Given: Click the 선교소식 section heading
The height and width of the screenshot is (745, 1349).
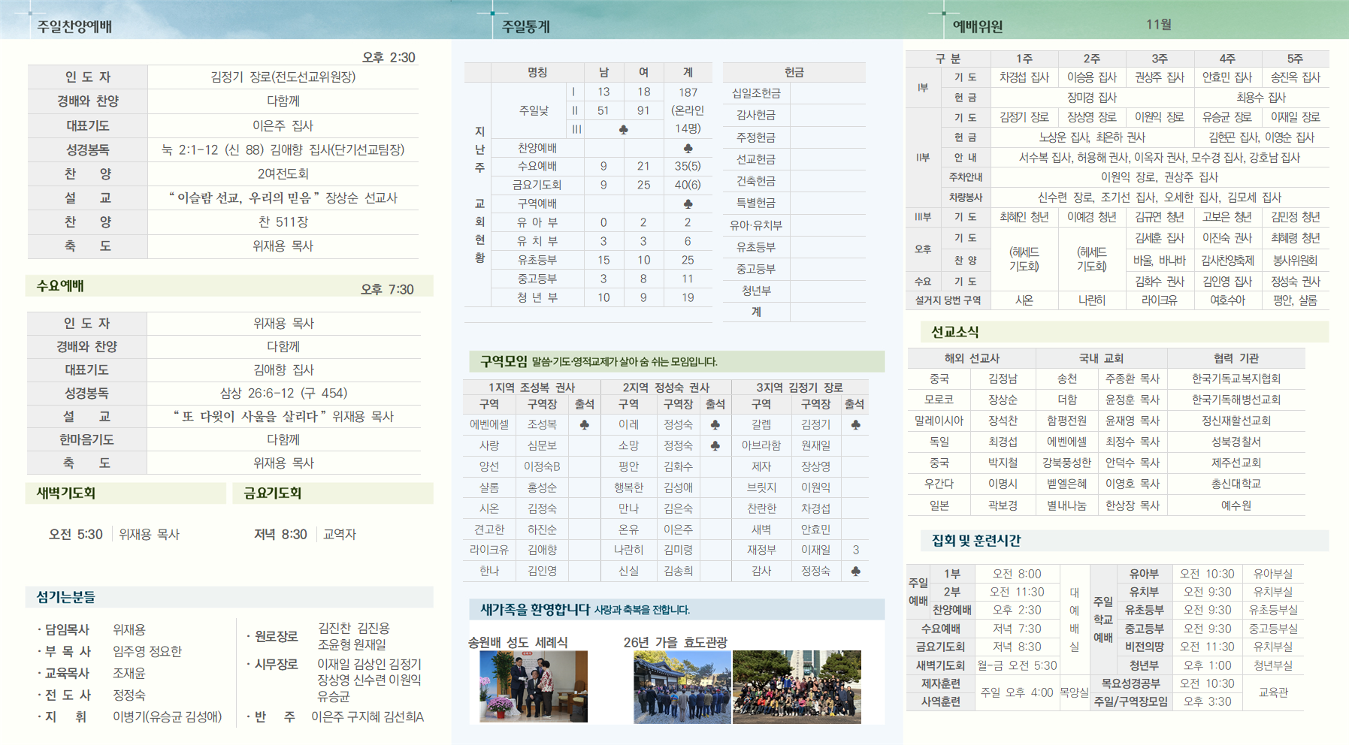Looking at the screenshot, I should click(x=954, y=332).
